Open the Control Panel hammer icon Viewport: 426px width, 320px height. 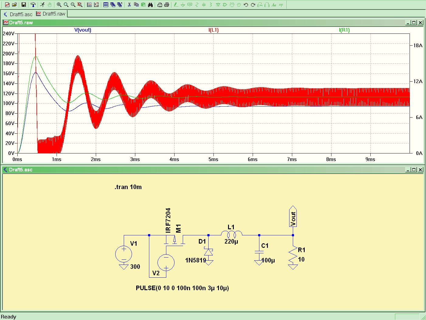[x=33, y=5]
